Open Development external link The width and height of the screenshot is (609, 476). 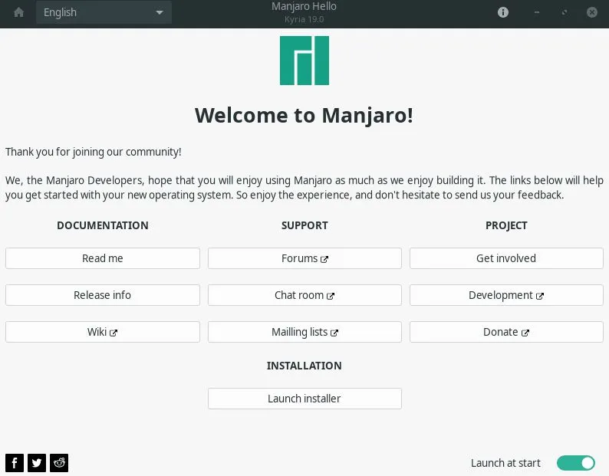pos(506,295)
